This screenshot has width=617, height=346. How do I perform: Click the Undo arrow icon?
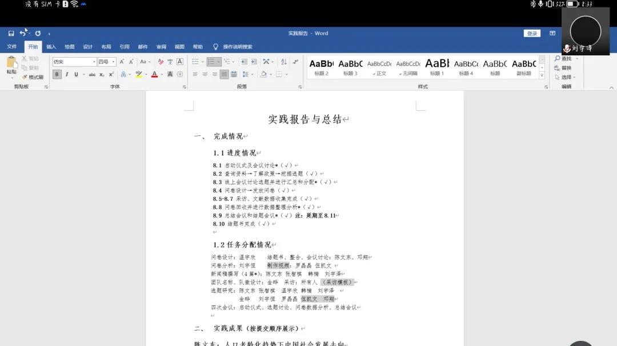point(22,33)
